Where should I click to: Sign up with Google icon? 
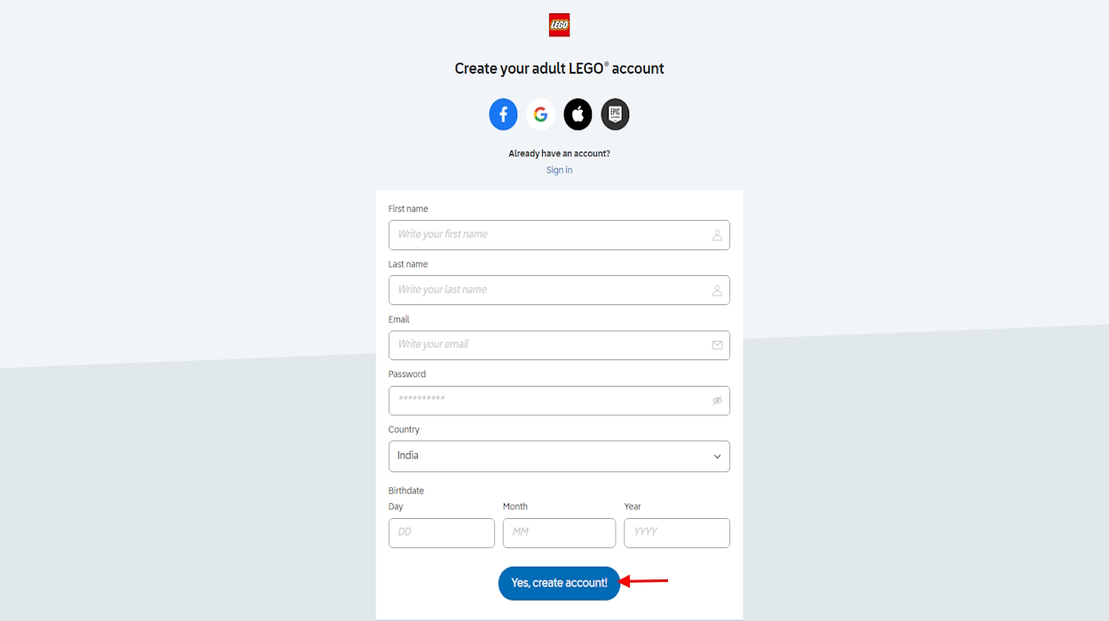point(540,114)
